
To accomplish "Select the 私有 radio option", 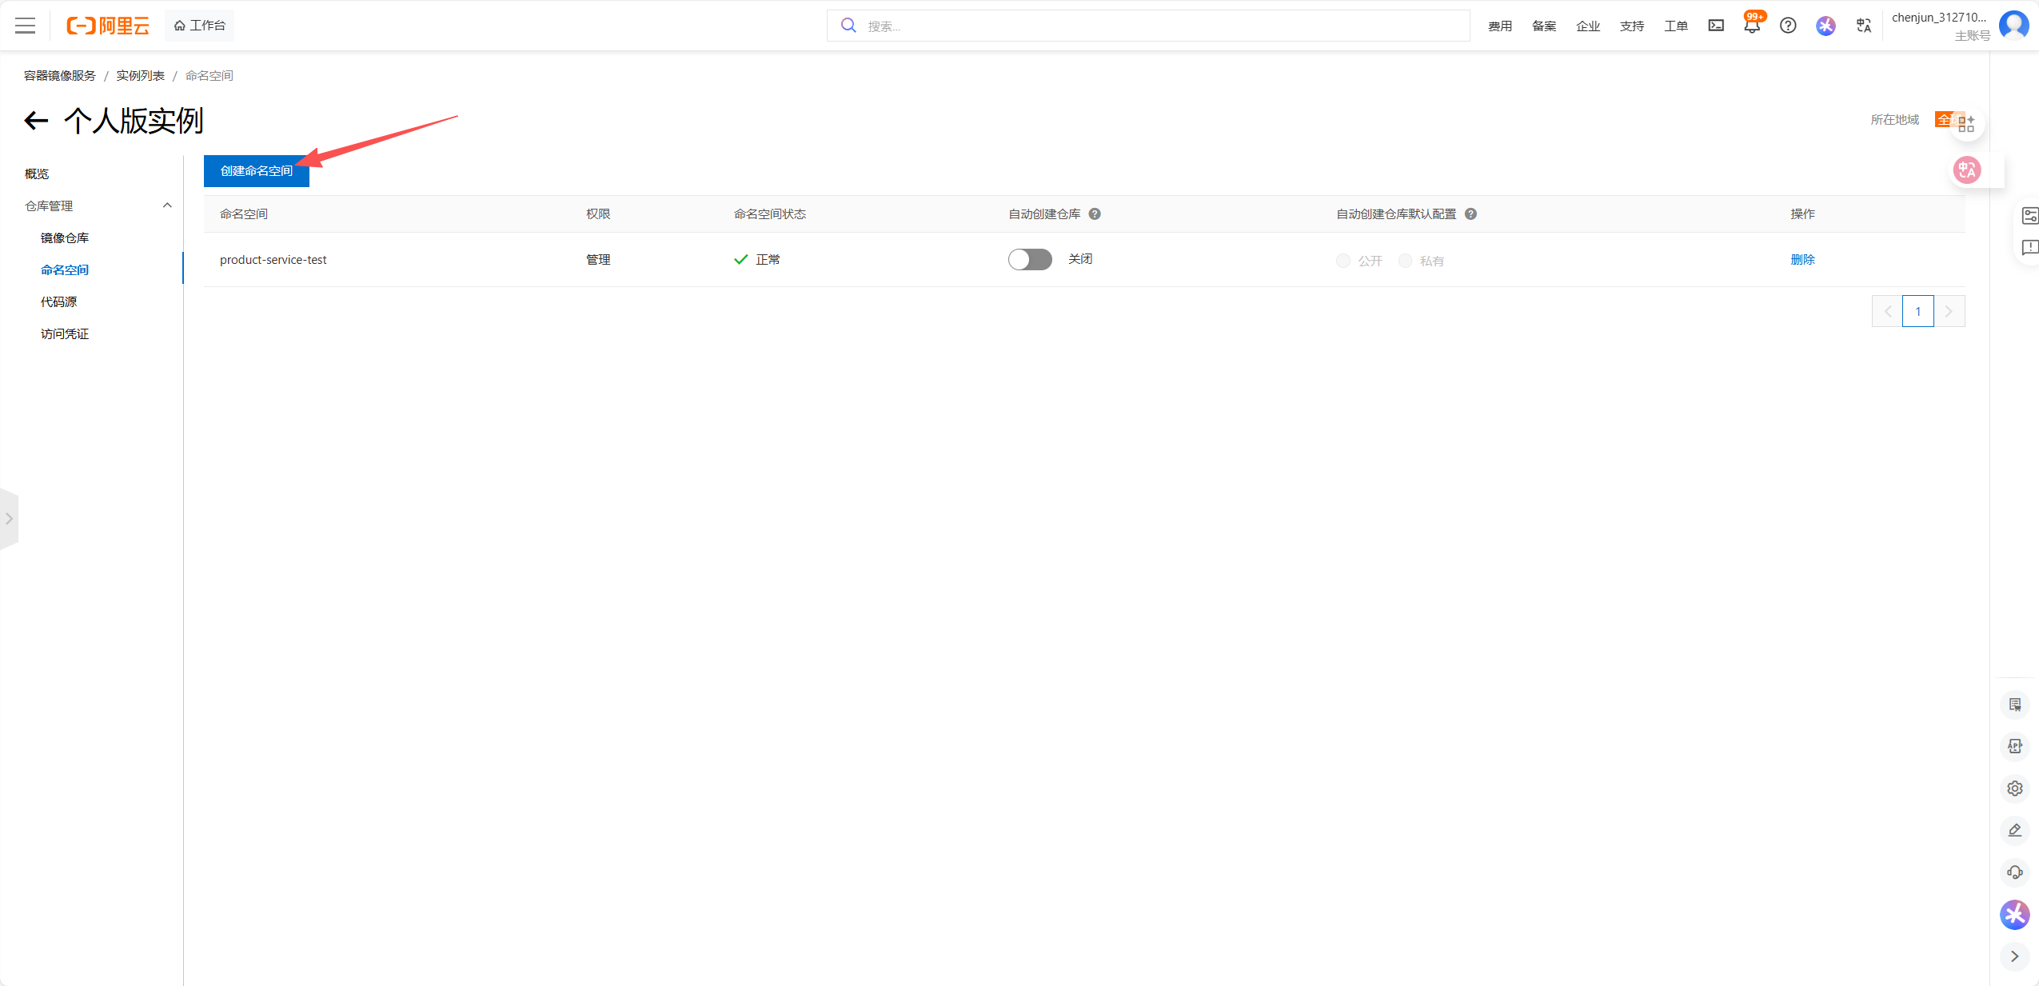I will point(1405,261).
